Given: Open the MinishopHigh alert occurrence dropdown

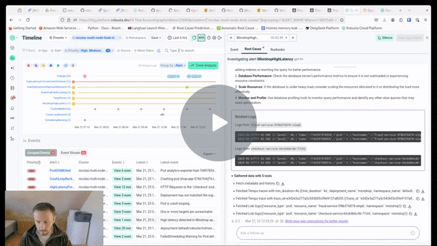Looking at the screenshot, I should (x=262, y=38).
